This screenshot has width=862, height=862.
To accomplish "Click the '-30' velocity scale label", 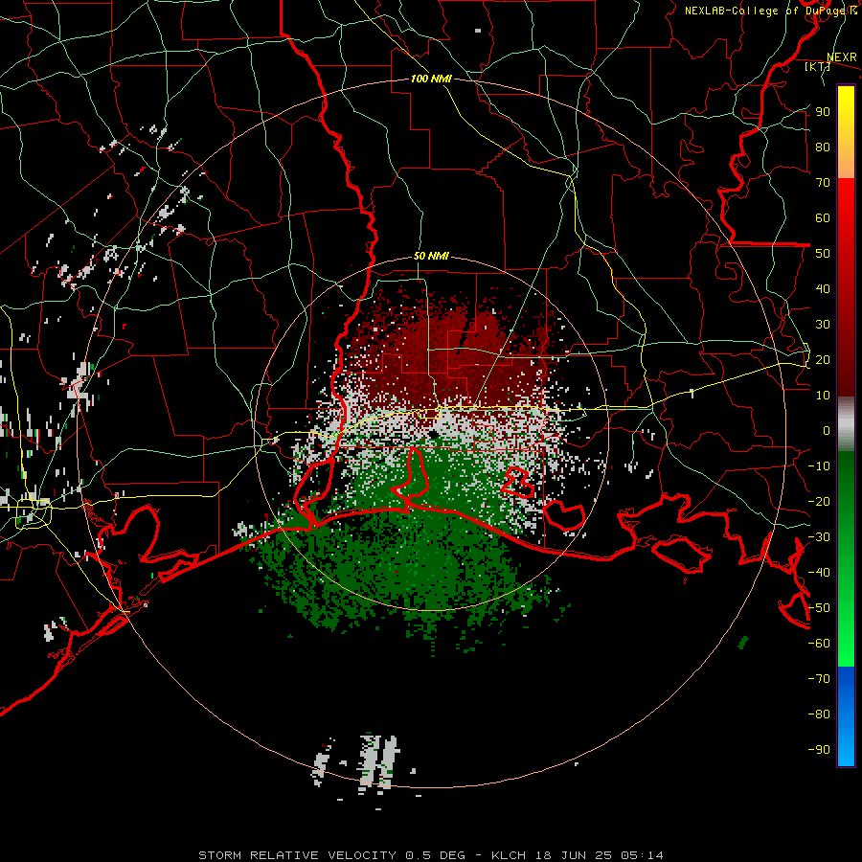I will tap(819, 537).
